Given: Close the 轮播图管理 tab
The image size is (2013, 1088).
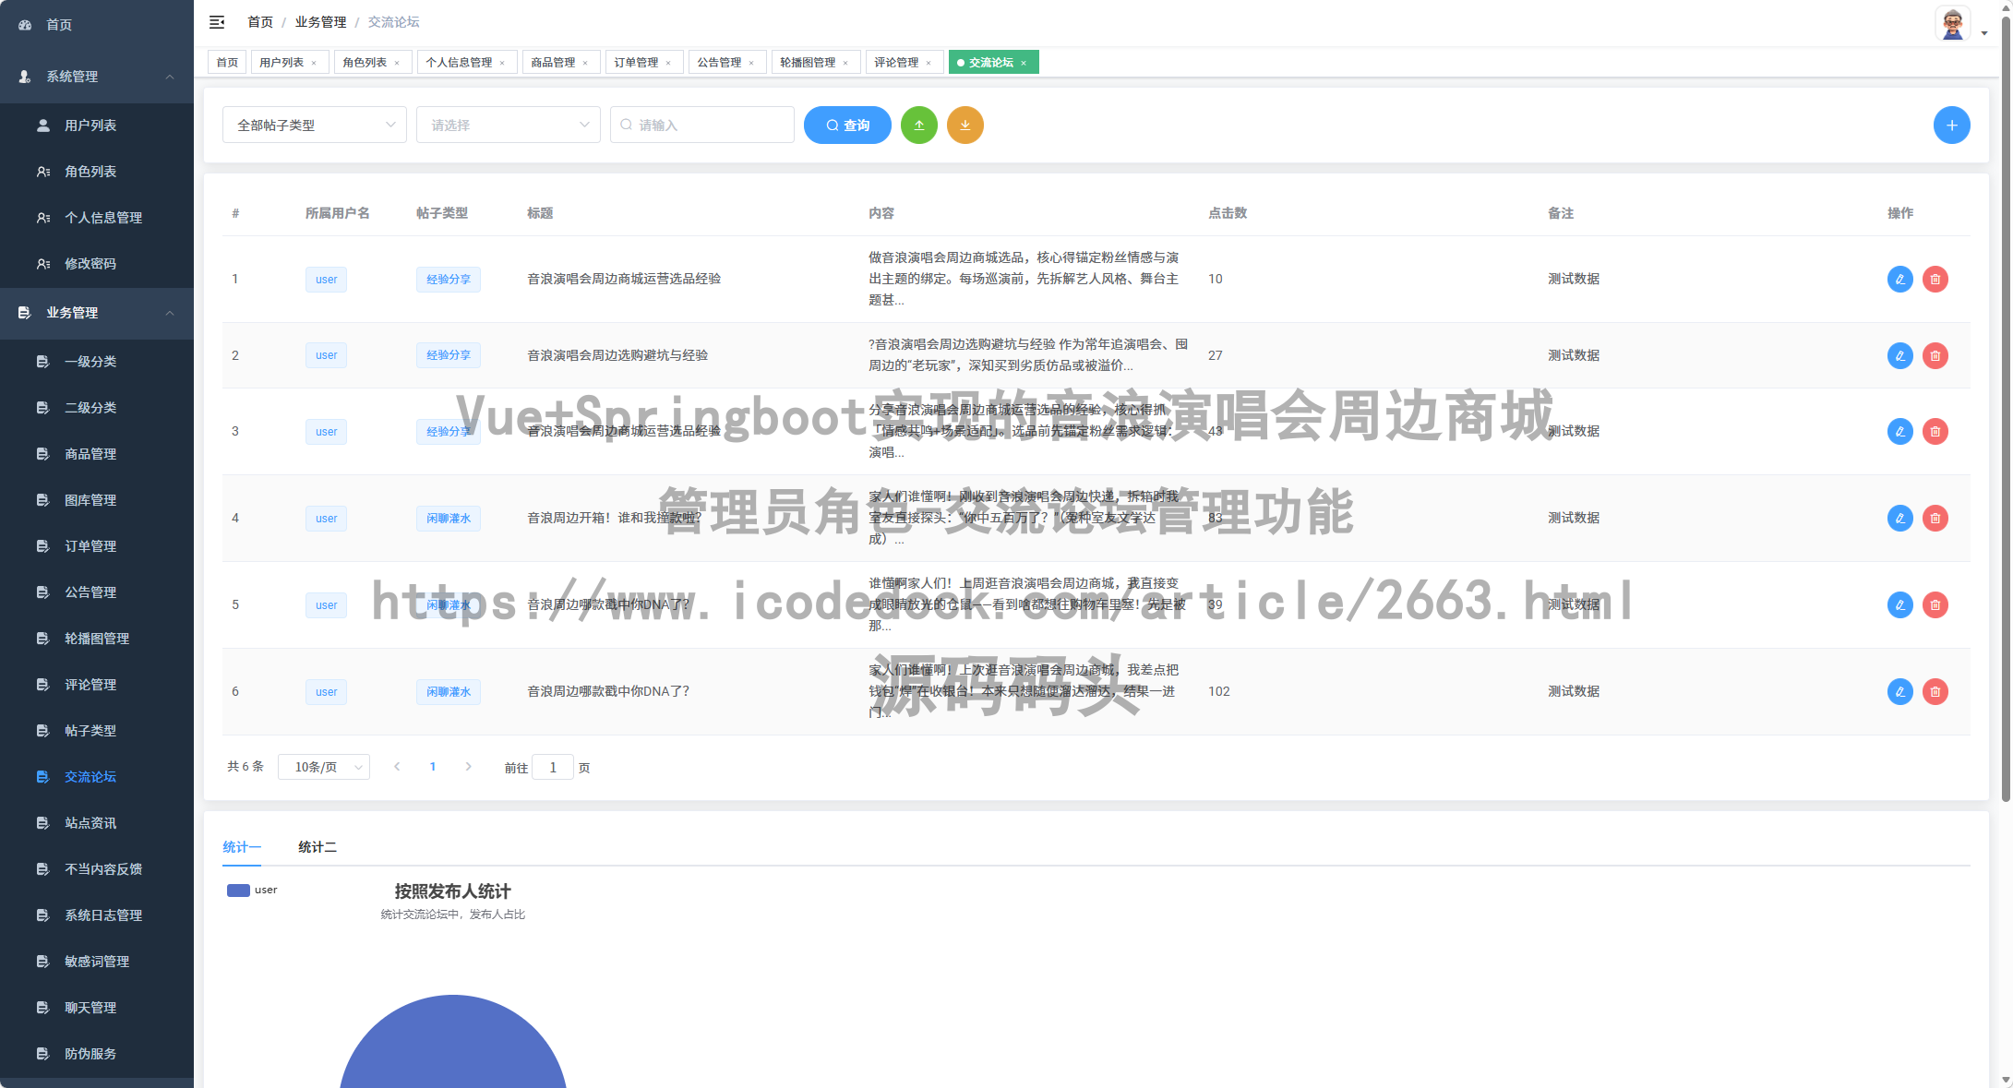Looking at the screenshot, I should (845, 63).
